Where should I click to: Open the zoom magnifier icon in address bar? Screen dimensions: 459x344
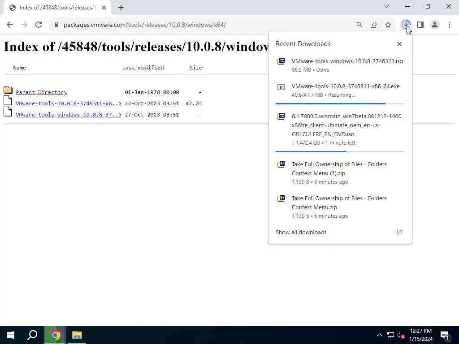pos(359,25)
